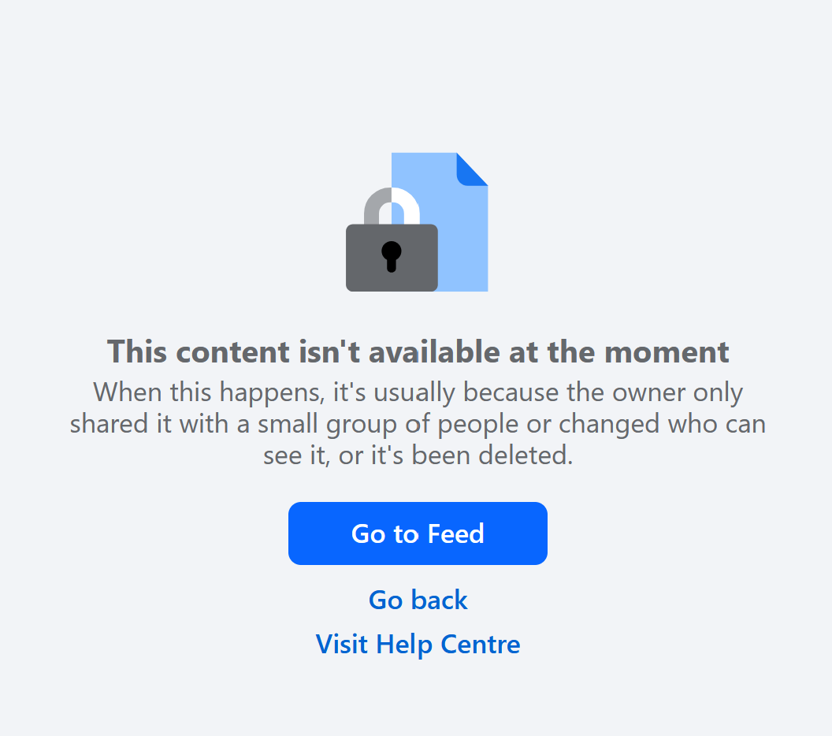Click the Go back link
Screen dimensions: 832x736
[x=418, y=600]
